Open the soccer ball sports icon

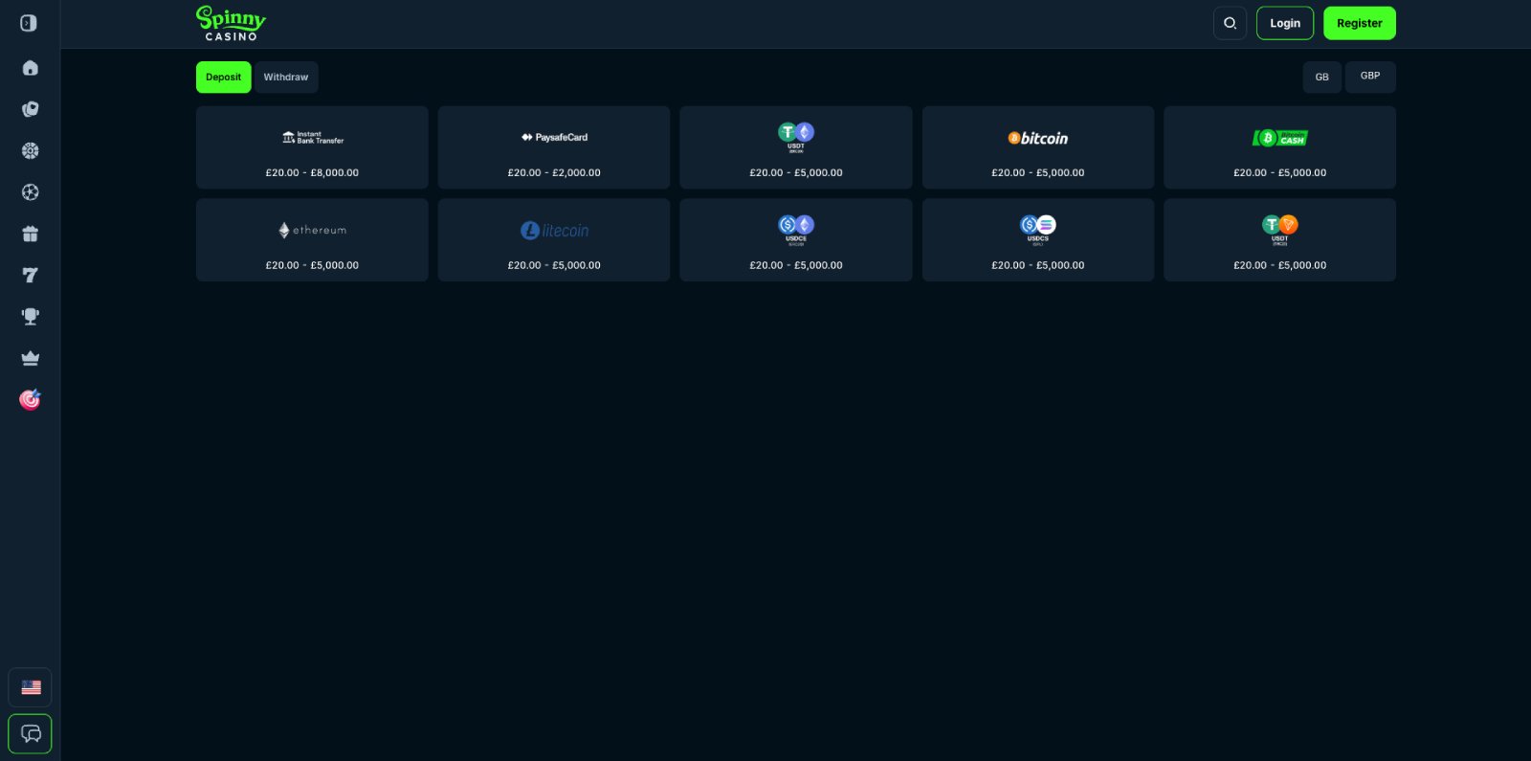tap(31, 192)
